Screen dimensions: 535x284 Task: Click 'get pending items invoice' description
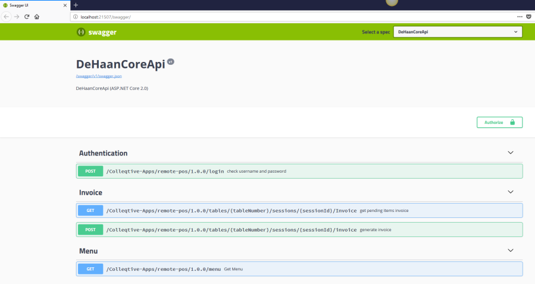point(384,211)
